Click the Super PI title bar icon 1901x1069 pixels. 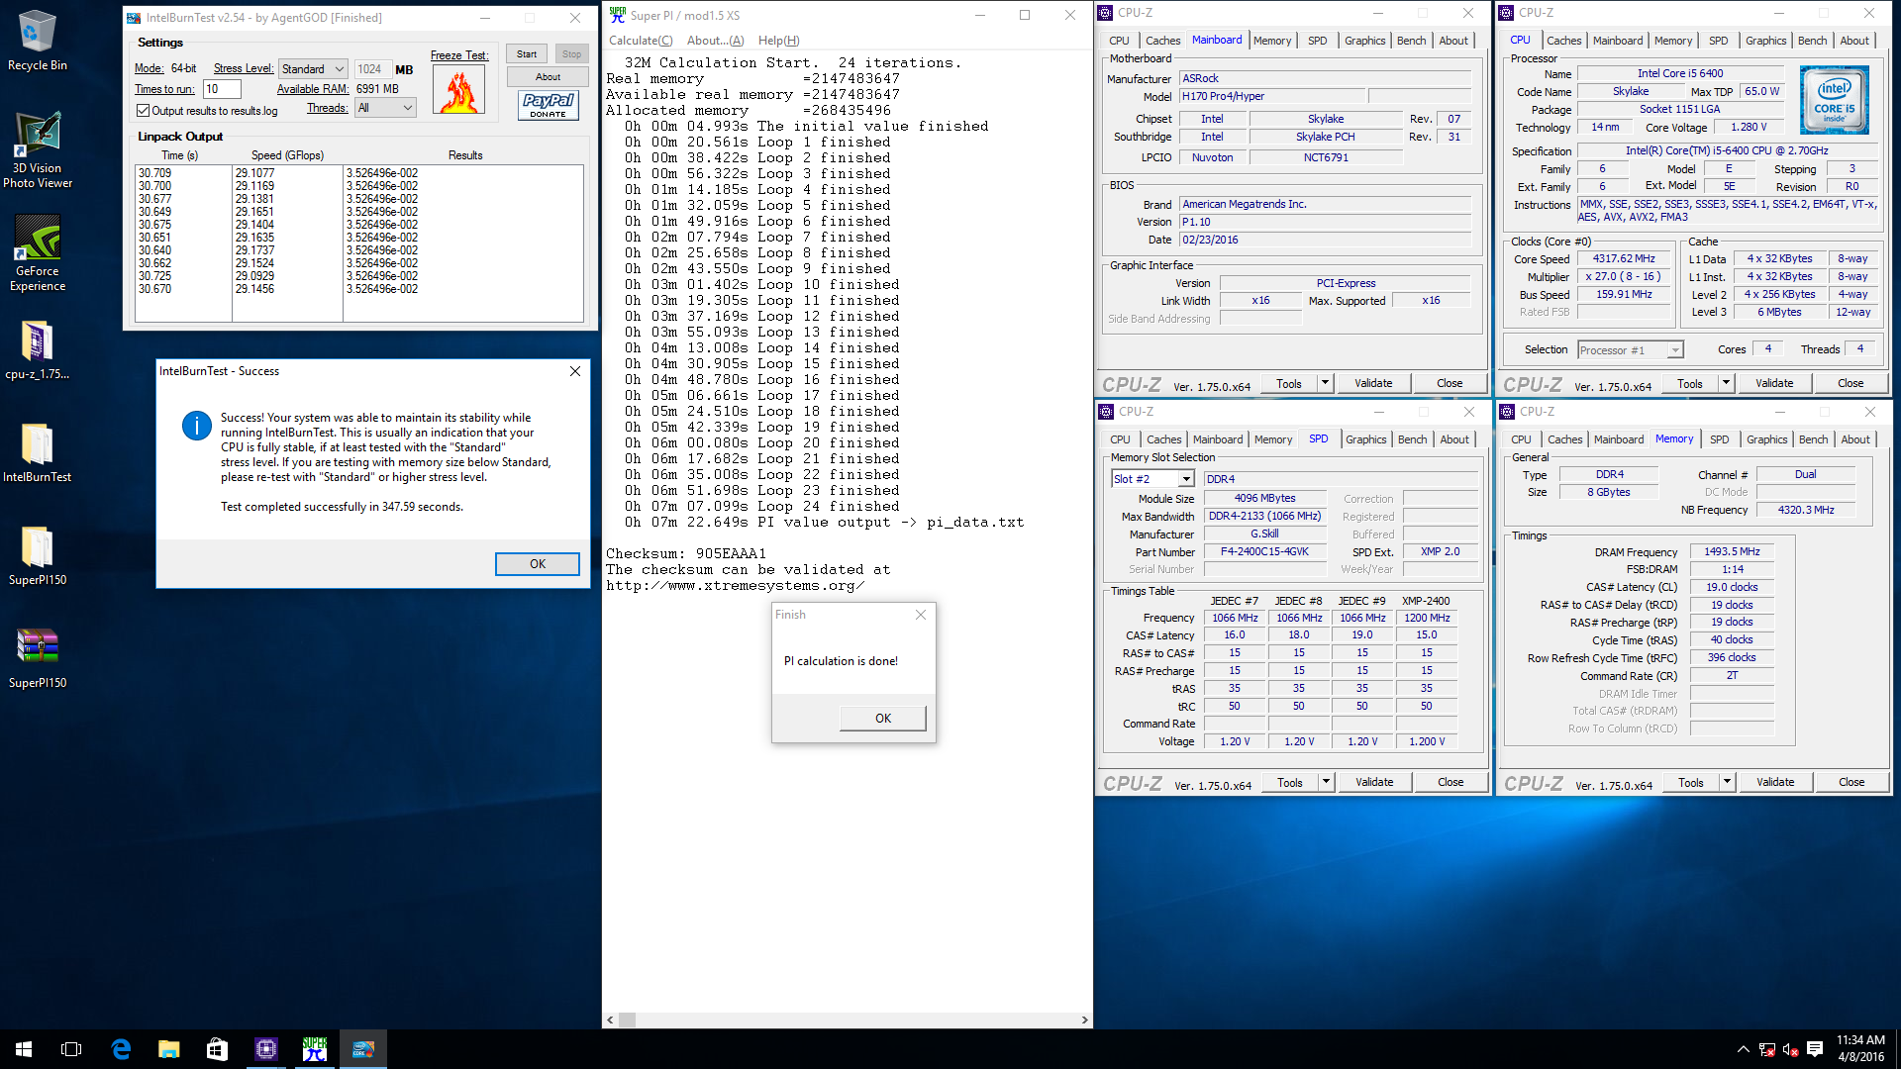click(618, 15)
